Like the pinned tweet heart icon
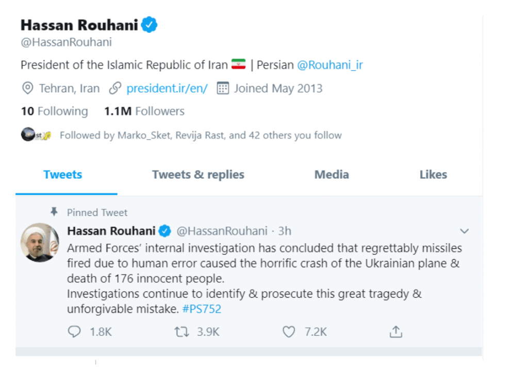528x373 pixels. click(x=289, y=332)
